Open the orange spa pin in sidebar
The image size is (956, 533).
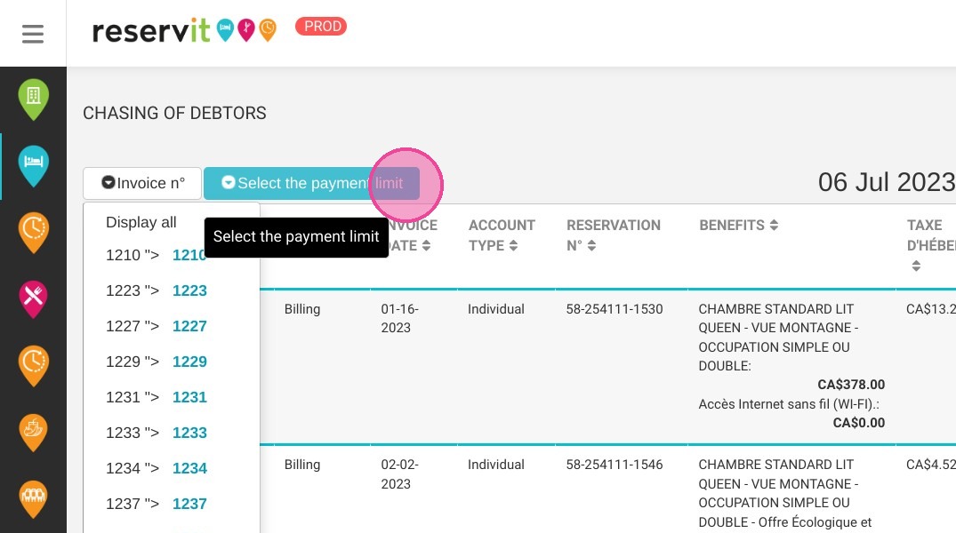click(34, 433)
